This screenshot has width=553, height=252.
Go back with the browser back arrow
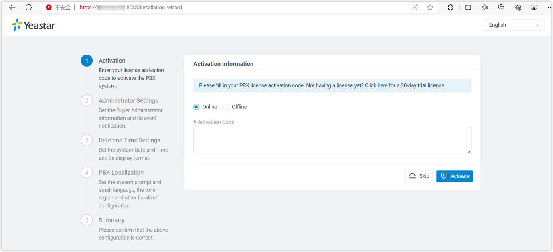click(12, 7)
